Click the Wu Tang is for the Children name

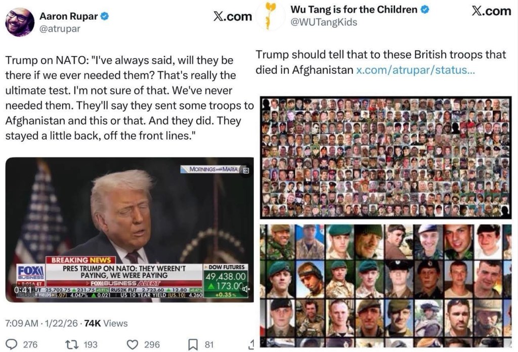point(354,10)
